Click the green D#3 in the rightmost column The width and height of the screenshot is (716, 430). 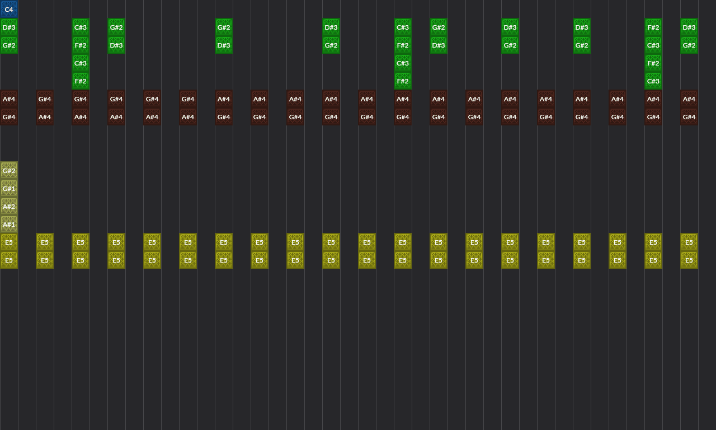click(689, 27)
